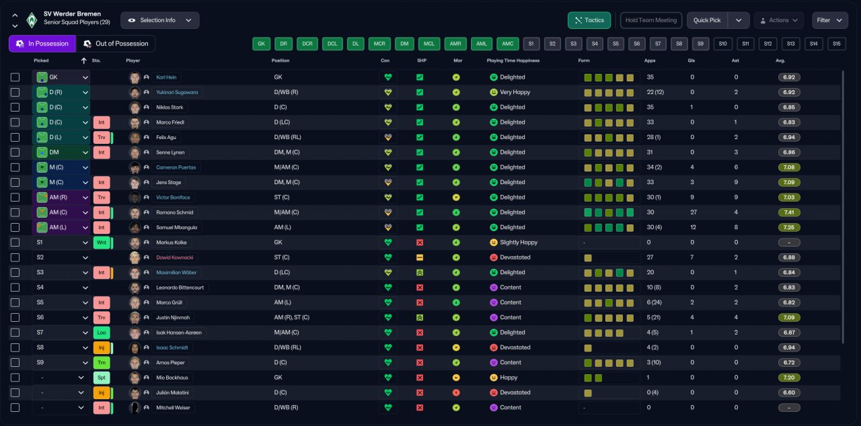Image resolution: width=861 pixels, height=426 pixels.
Task: Click the up chevron beside club crest
Action: [x=15, y=15]
